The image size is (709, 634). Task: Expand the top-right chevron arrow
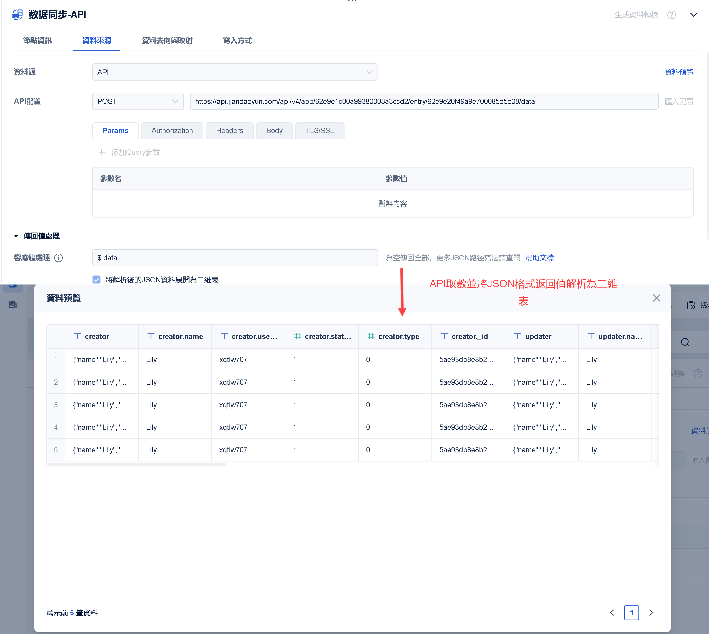pyautogui.click(x=693, y=15)
